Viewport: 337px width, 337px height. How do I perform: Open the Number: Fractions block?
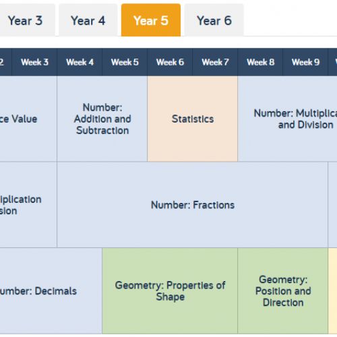point(193,205)
